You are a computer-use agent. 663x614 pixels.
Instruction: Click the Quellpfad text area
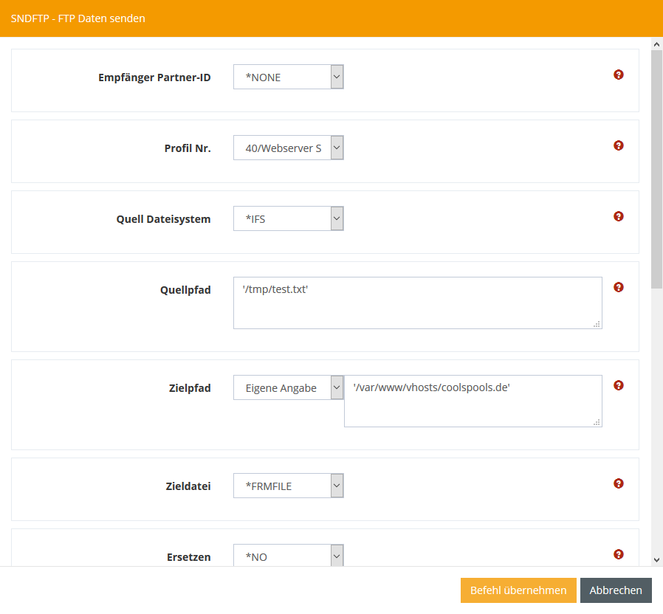[x=417, y=303]
